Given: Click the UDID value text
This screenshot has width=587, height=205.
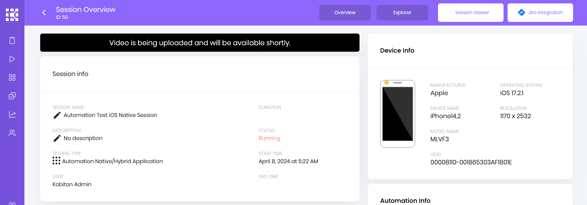Looking at the screenshot, I should coord(471,162).
